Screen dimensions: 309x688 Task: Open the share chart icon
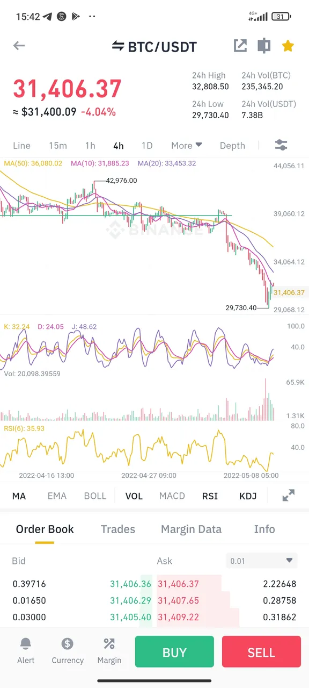[240, 46]
